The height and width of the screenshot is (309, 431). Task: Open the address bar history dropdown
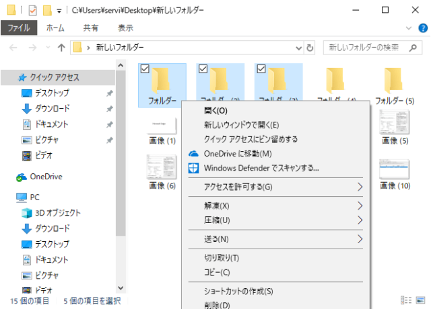point(298,48)
